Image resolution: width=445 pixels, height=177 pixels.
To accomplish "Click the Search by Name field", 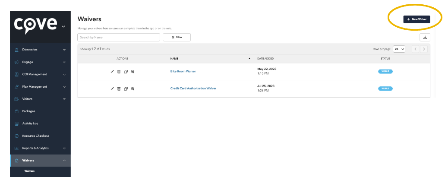I will tap(119, 37).
